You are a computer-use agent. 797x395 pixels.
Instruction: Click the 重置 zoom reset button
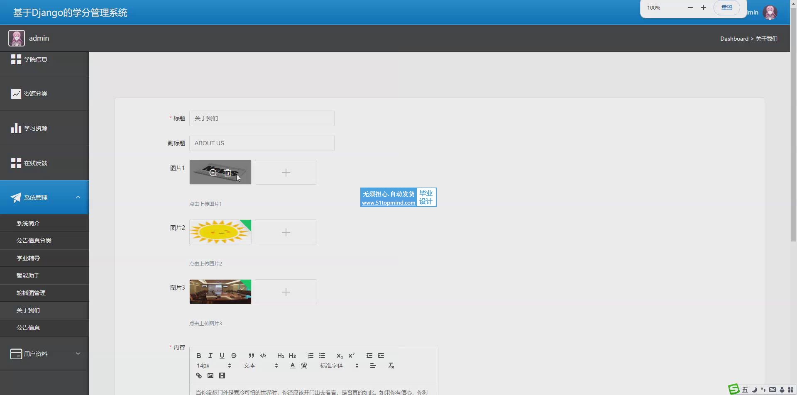[x=726, y=7]
